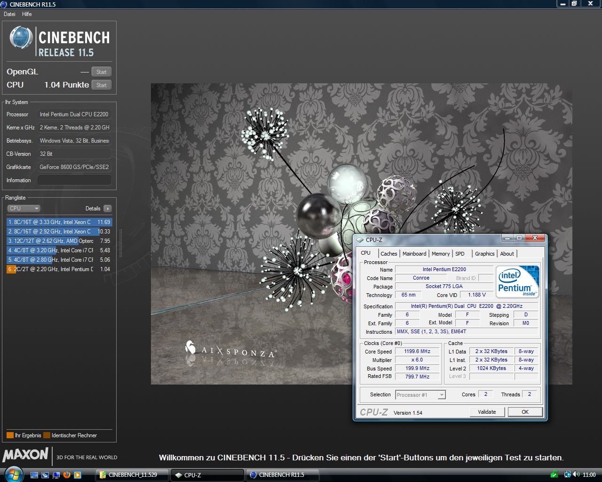Expand the Details arrow in Rangliste
The image size is (602, 482).
pyautogui.click(x=108, y=209)
